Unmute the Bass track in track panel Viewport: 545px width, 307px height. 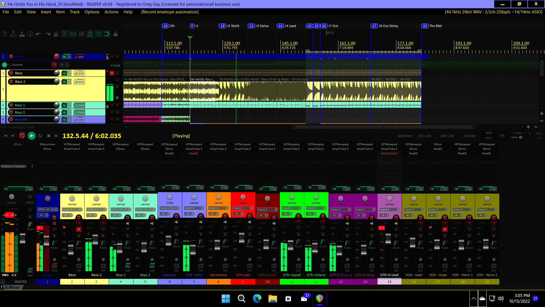tap(112, 73)
